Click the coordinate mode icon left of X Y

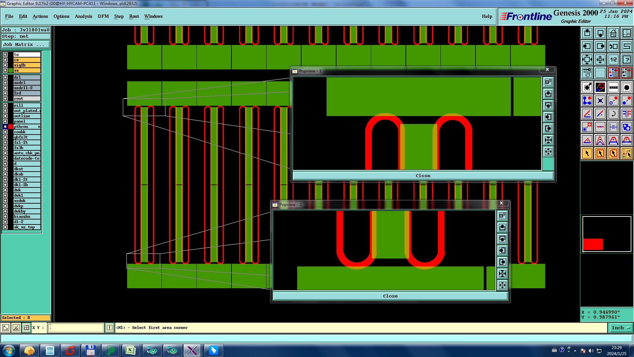(26, 328)
